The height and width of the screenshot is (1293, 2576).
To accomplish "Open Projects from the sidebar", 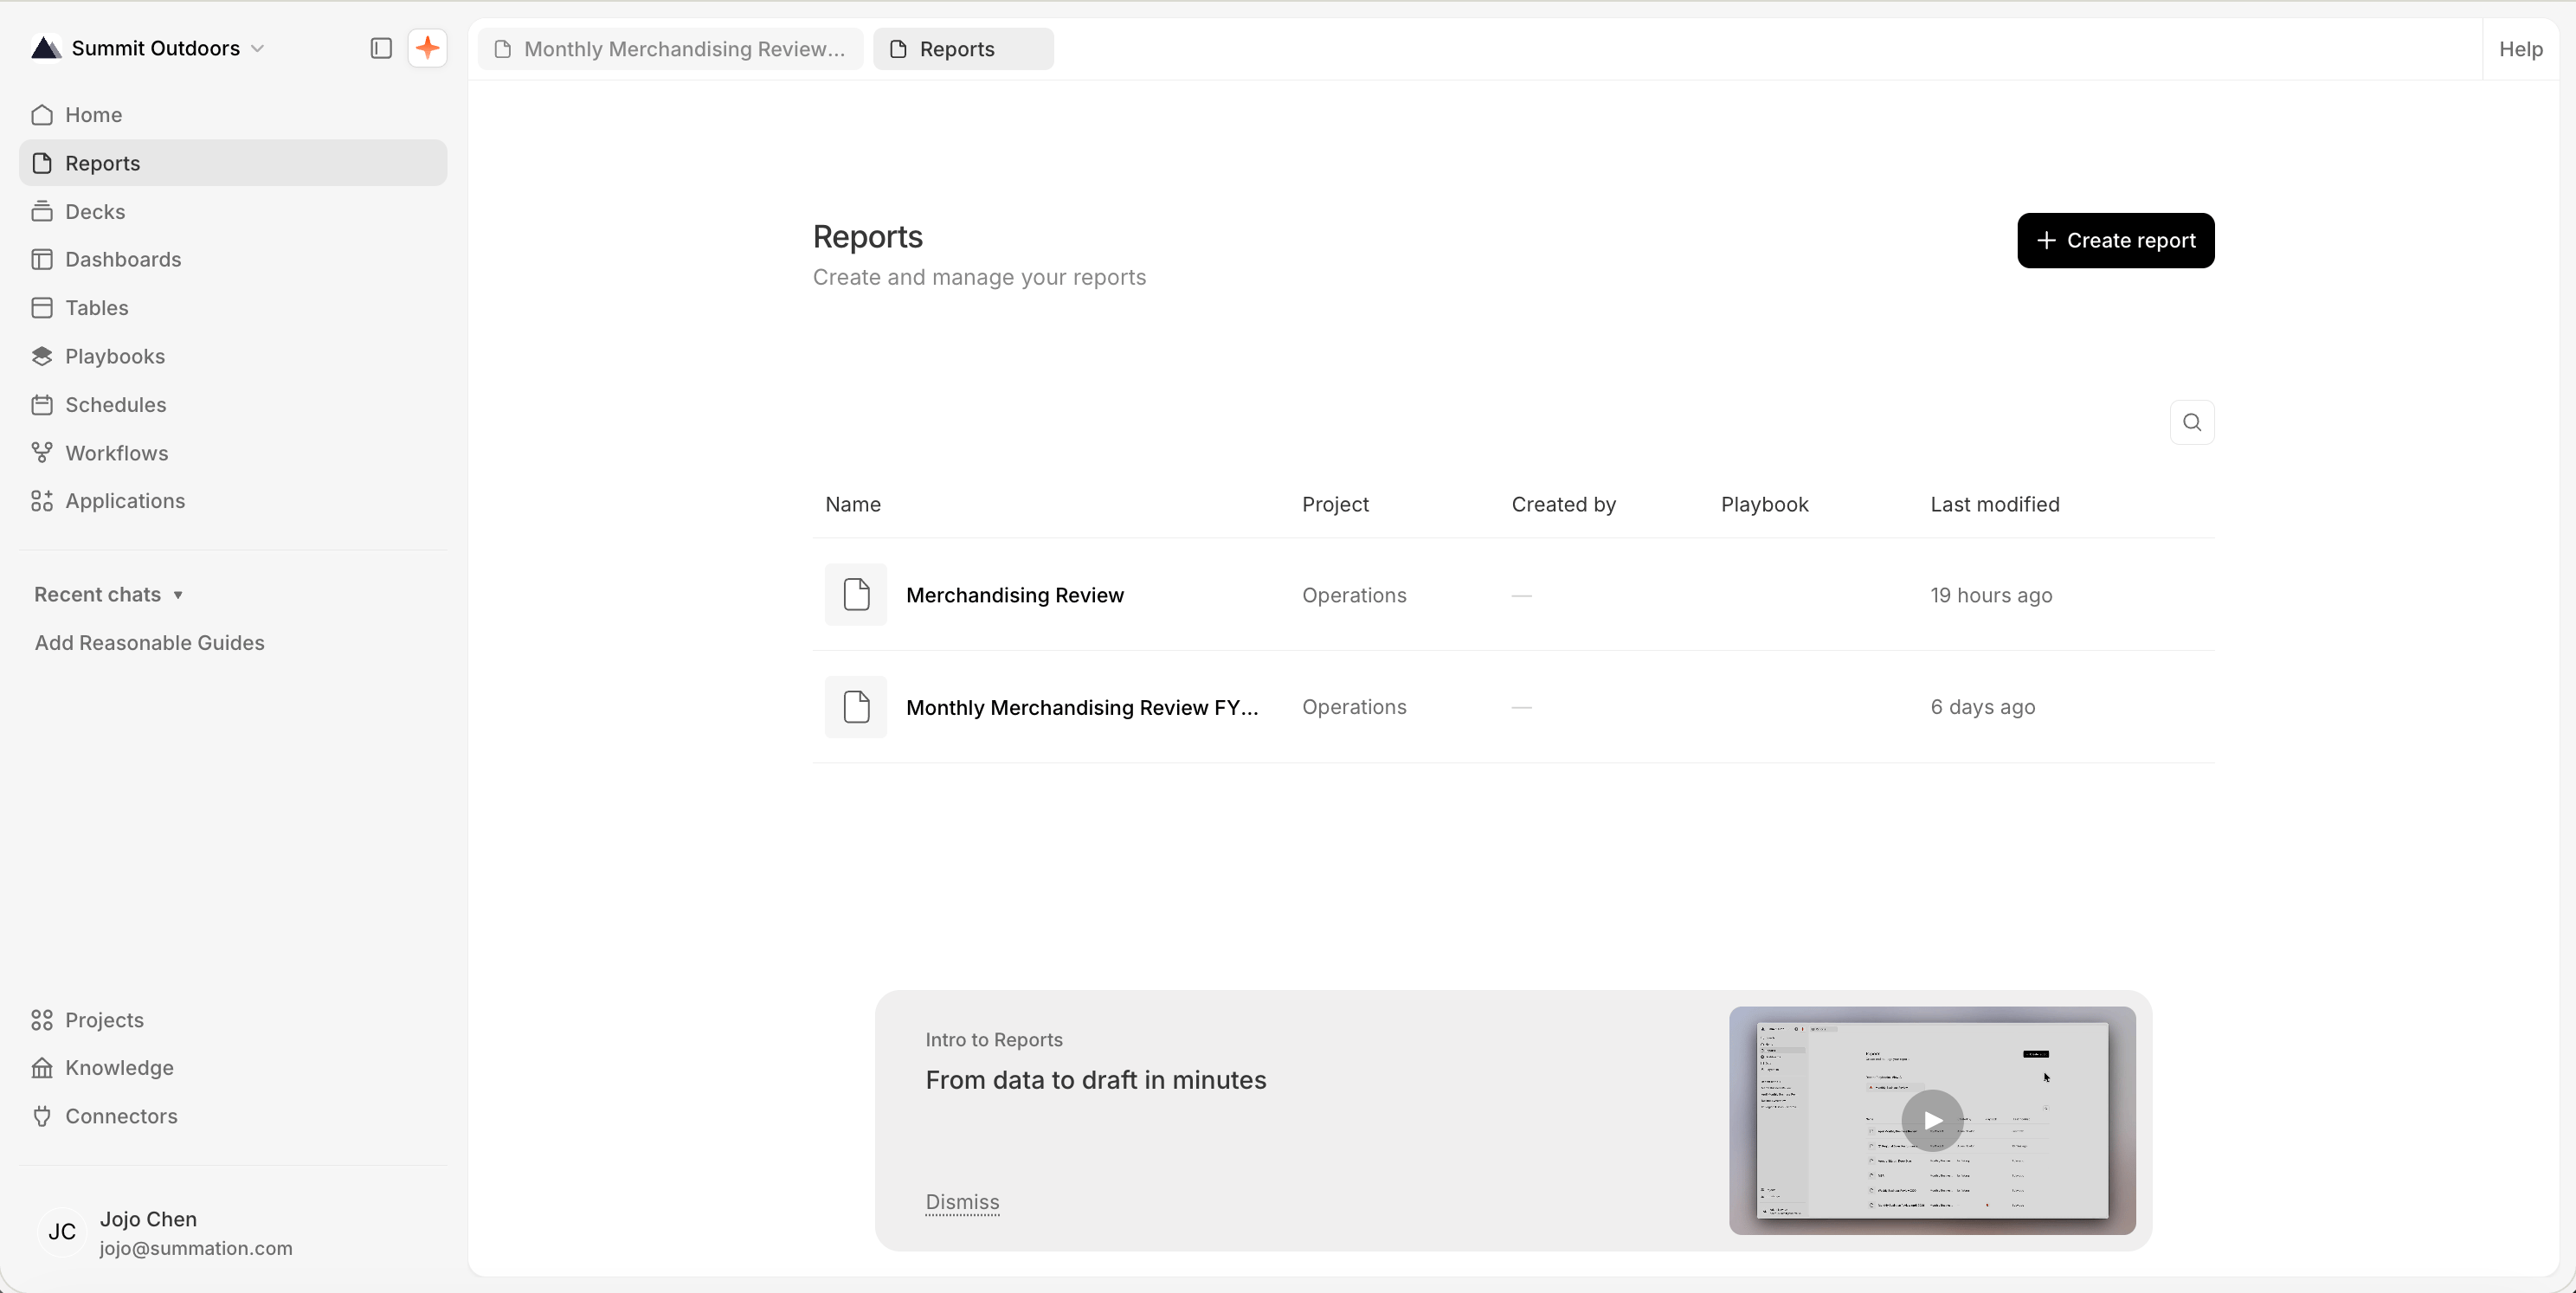I will pyautogui.click(x=233, y=1020).
